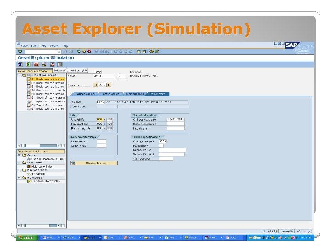Select 20 Cost-accounting depreciation row
Screen dimensions: 331x248
[46, 90]
